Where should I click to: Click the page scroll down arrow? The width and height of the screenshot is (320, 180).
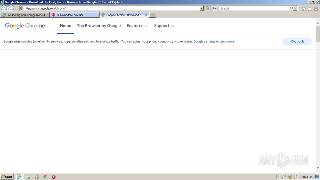click(x=318, y=168)
